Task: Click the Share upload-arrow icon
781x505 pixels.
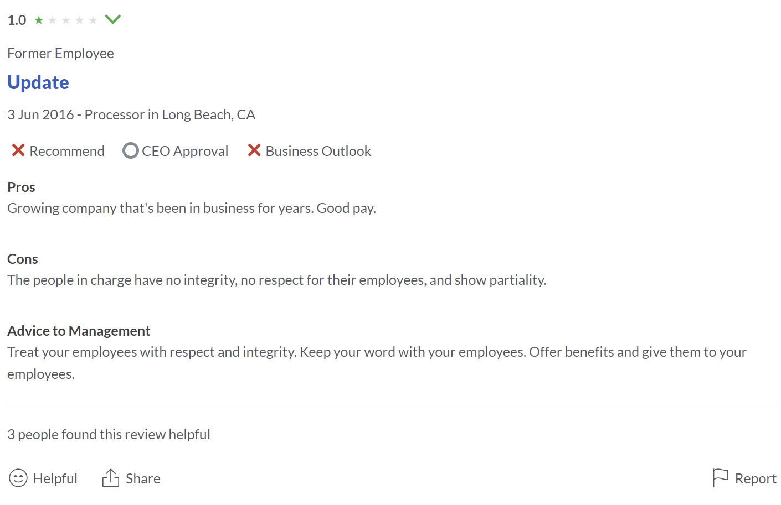Action: [111, 478]
